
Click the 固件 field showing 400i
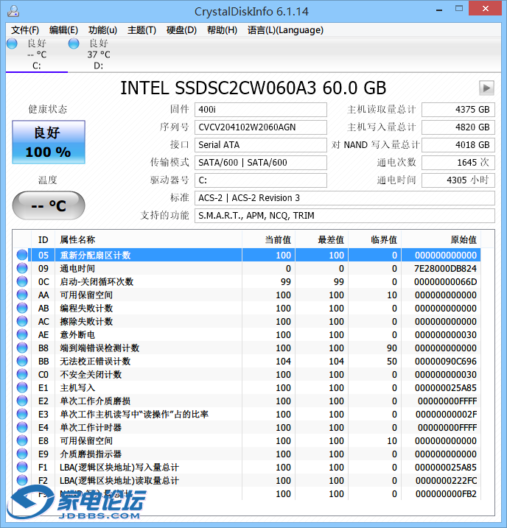tap(261, 110)
